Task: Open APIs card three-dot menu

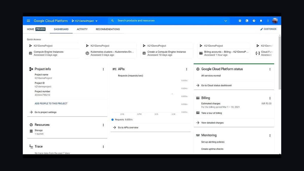Action: 187,69
